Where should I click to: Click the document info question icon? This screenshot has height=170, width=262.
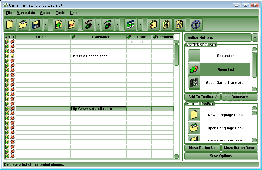[180, 24]
